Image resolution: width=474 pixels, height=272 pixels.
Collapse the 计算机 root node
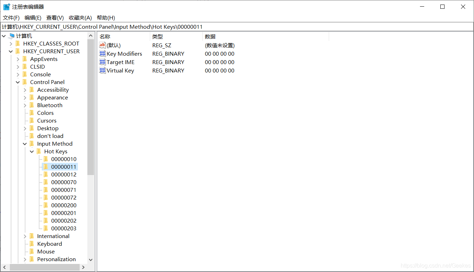pos(4,36)
